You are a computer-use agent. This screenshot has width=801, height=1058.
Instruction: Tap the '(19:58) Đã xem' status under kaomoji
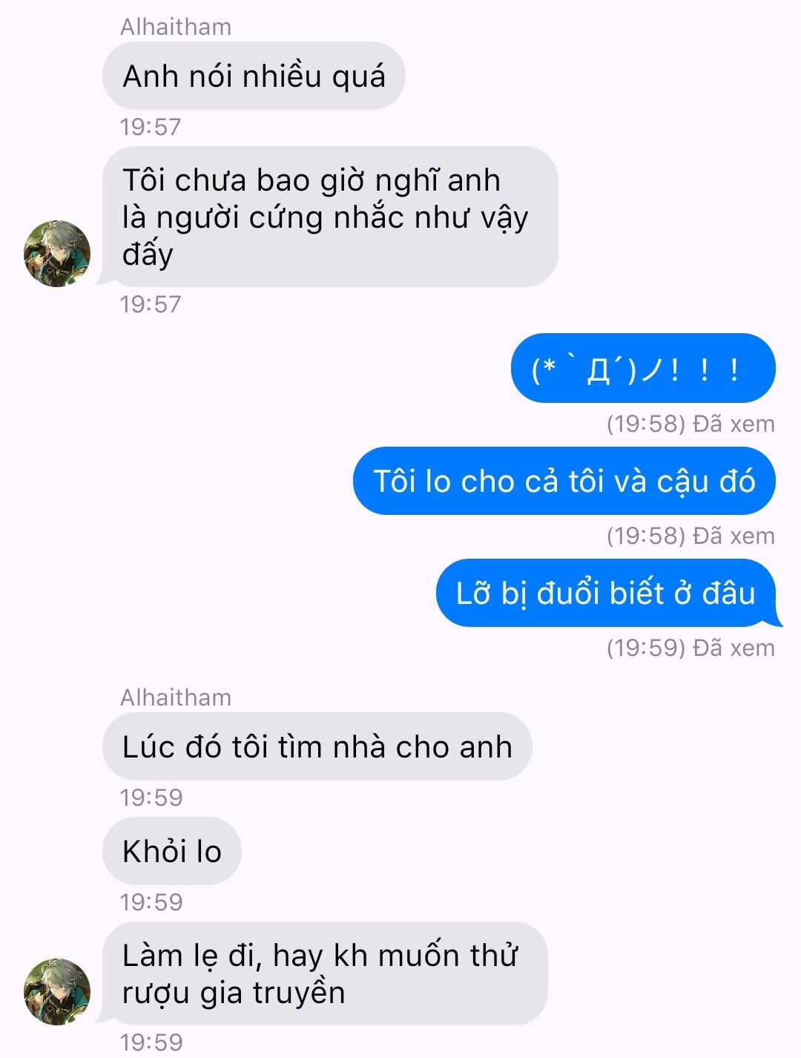[x=690, y=424]
